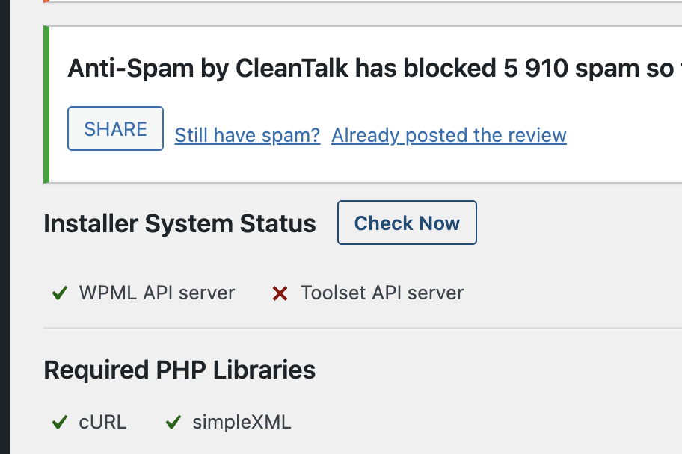
Task: Click the divider line under API server status
Action: (x=359, y=328)
